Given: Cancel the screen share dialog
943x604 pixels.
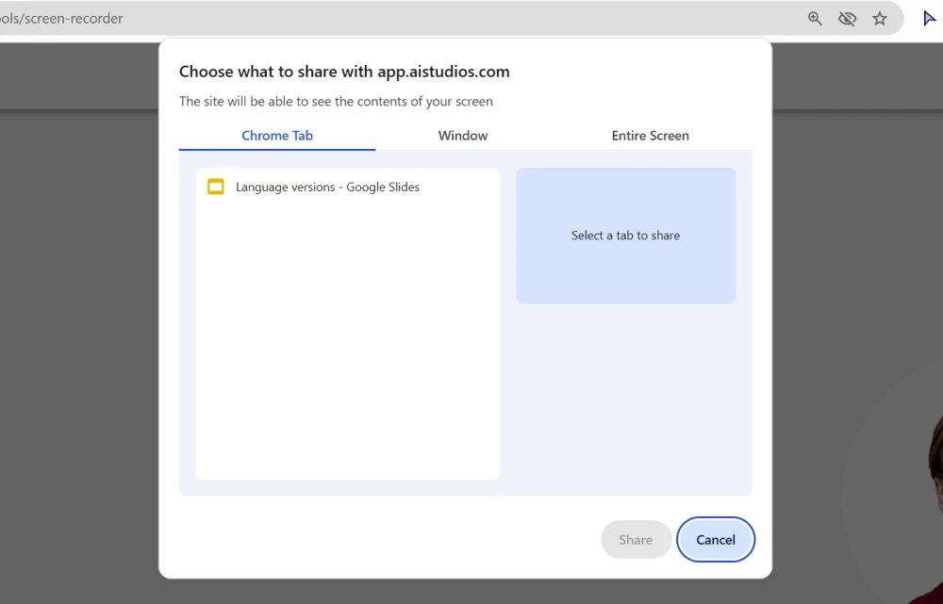Looking at the screenshot, I should tap(716, 540).
